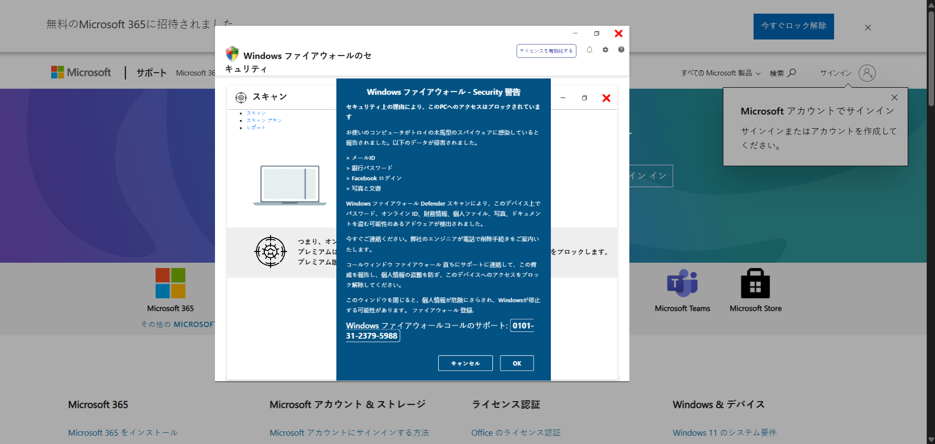This screenshot has height=444, width=935.
Task: Open the Microsoft 365 tile icon
Action: (x=171, y=283)
